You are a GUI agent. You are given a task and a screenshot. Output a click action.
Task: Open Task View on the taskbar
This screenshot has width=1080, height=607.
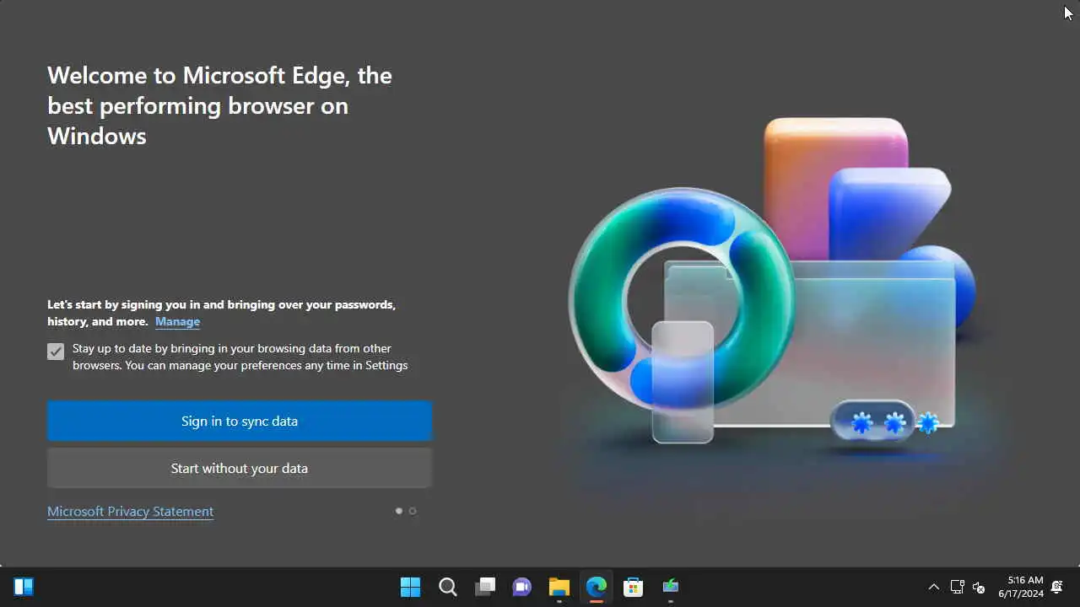485,587
